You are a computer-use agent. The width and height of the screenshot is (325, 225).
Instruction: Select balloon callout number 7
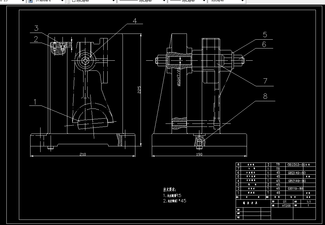(x=266, y=81)
